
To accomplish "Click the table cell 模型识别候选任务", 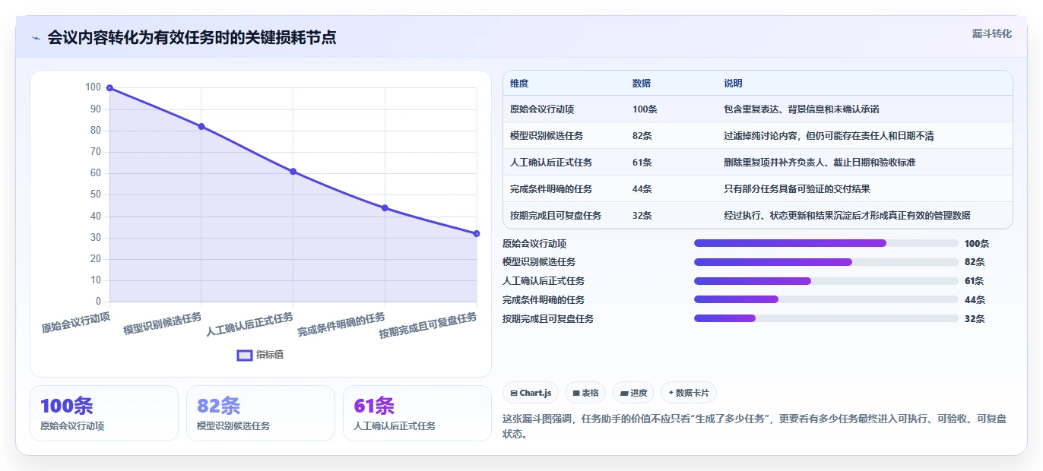I will [x=547, y=136].
